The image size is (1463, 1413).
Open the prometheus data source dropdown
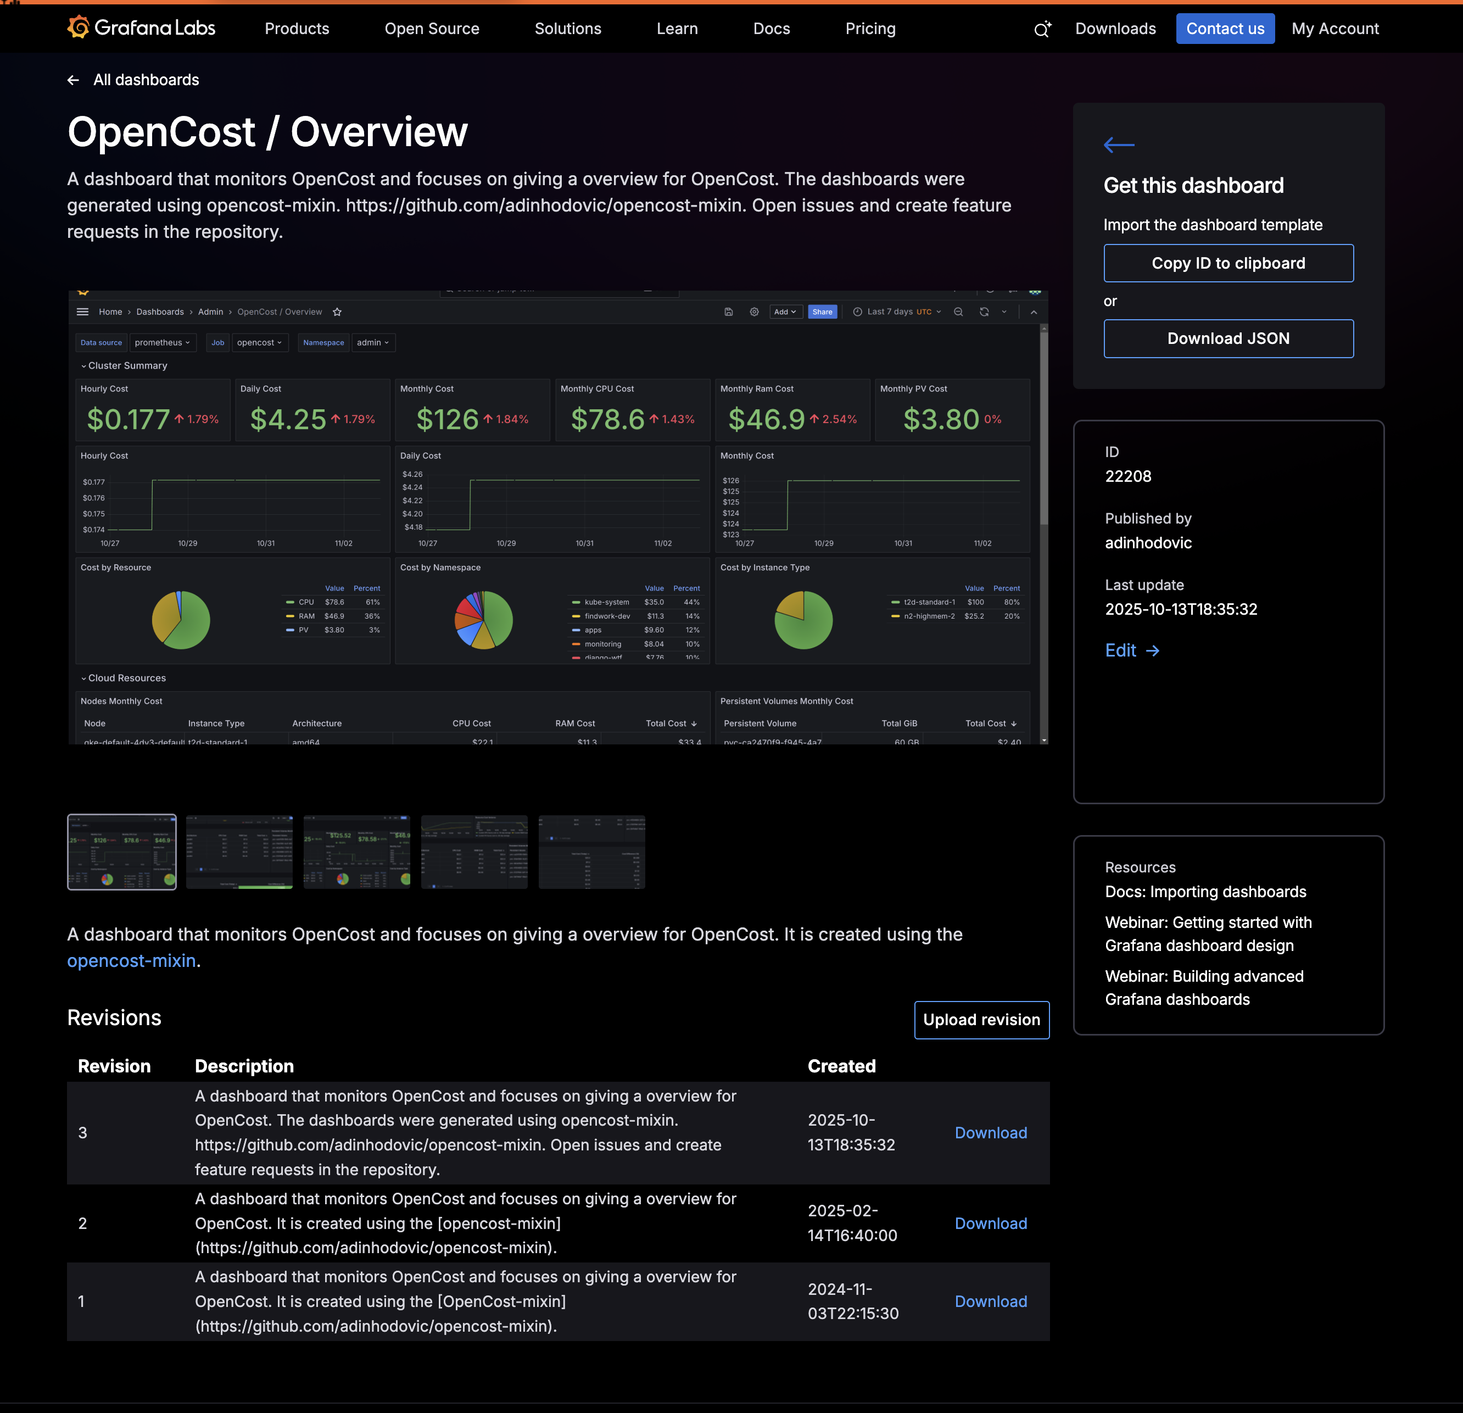(163, 343)
